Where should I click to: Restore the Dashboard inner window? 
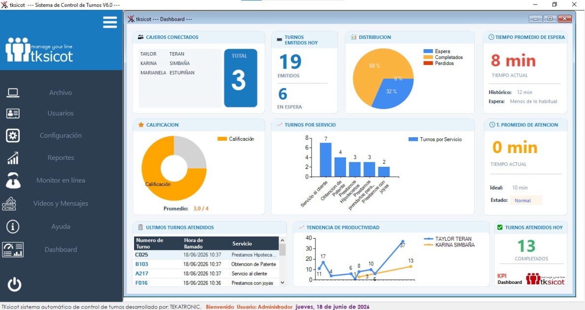point(550,19)
